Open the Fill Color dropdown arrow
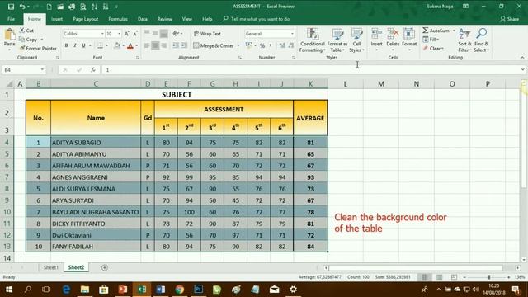The width and height of the screenshot is (528, 297). (x=123, y=45)
